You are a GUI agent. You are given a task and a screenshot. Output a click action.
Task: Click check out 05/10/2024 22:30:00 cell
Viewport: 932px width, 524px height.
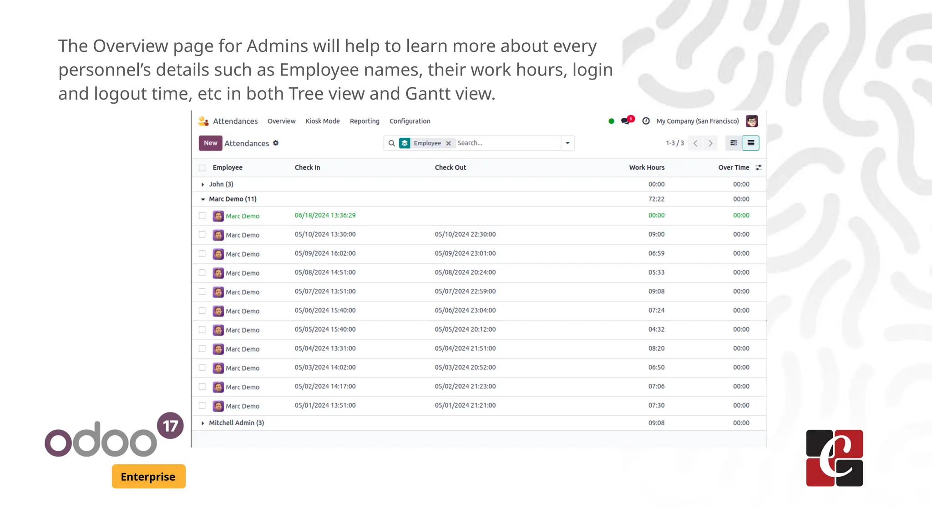pyautogui.click(x=465, y=234)
